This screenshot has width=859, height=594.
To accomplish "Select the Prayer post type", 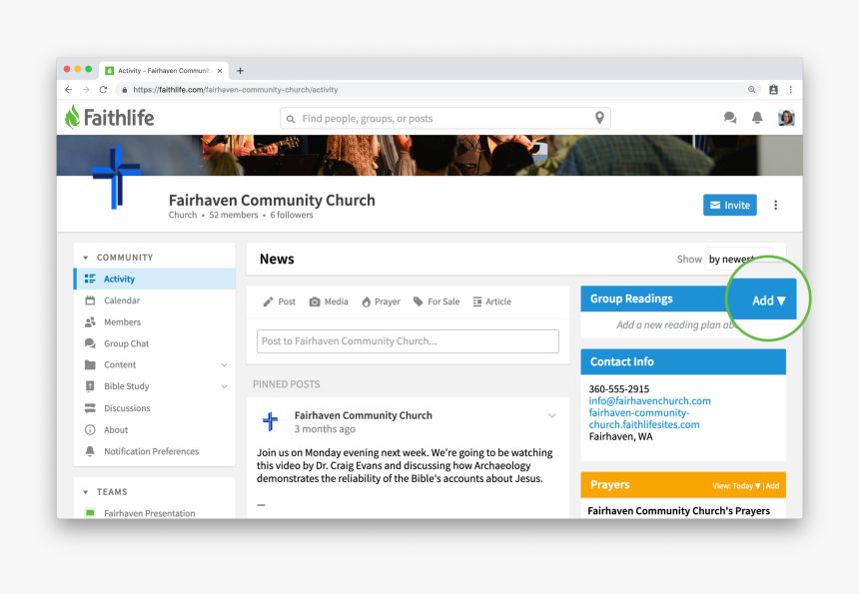I will pos(381,301).
